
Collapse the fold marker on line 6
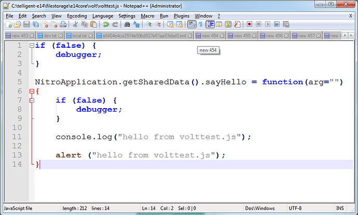(x=32, y=91)
